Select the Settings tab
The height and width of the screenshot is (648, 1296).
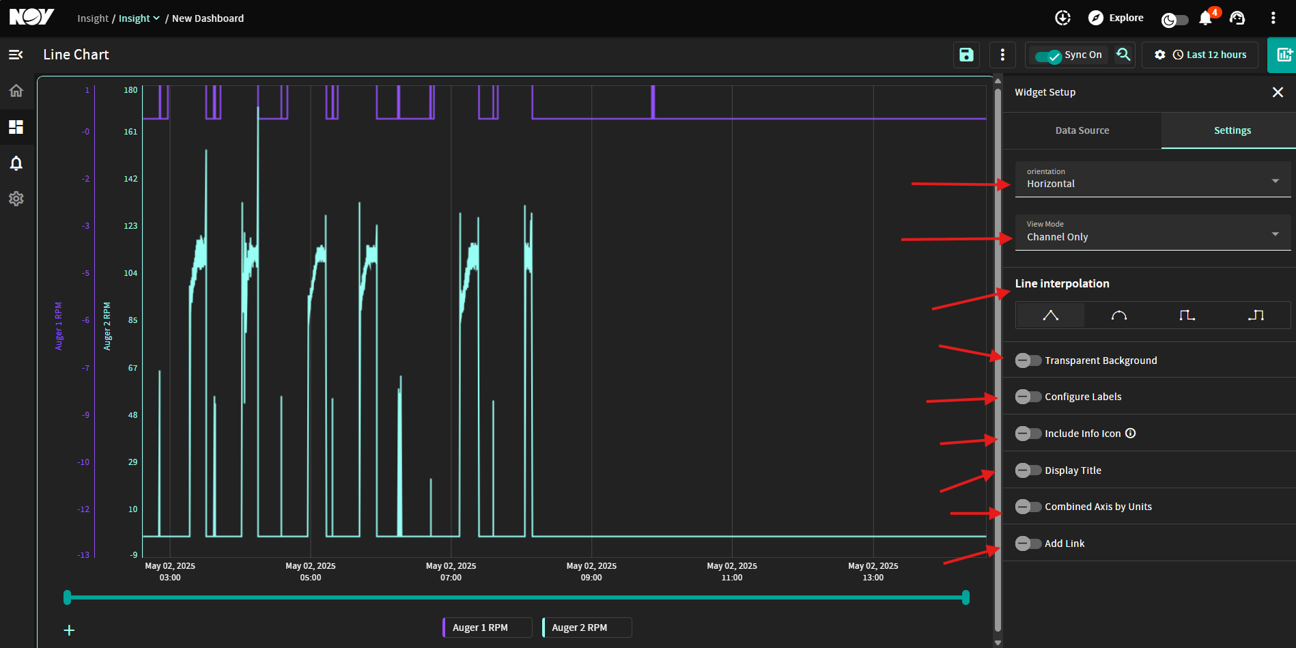coord(1232,130)
